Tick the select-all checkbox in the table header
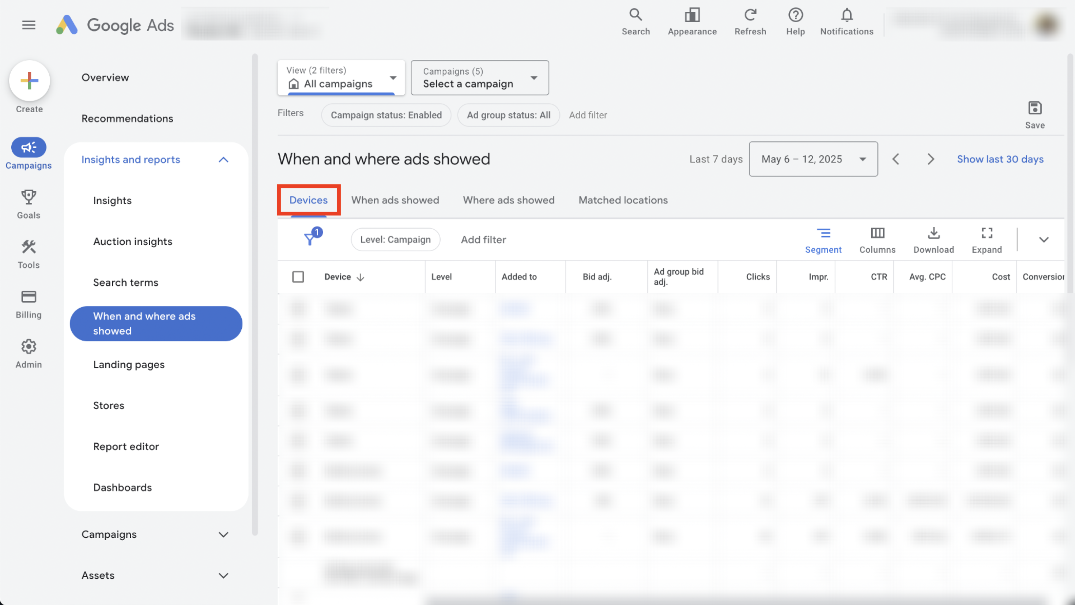 pyautogui.click(x=298, y=277)
